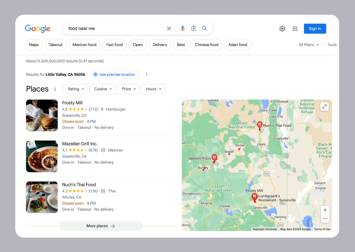Open the map Terms of Use link
The image size is (355, 252).
pyautogui.click(x=322, y=229)
